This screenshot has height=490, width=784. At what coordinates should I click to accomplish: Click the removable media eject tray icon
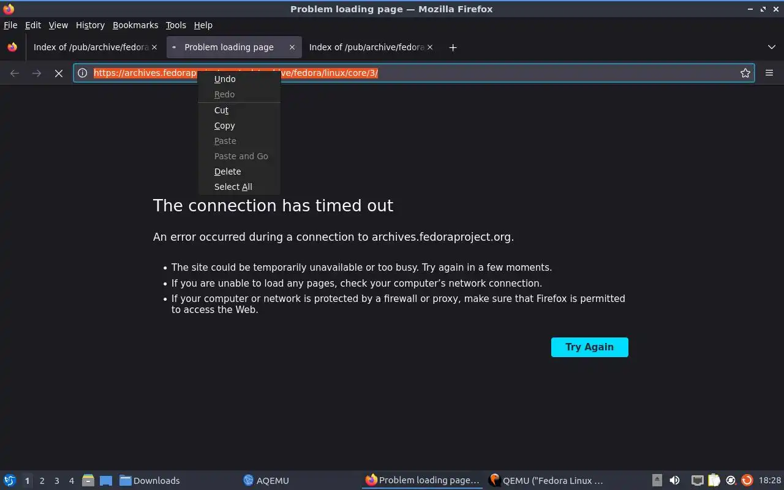coord(657,480)
